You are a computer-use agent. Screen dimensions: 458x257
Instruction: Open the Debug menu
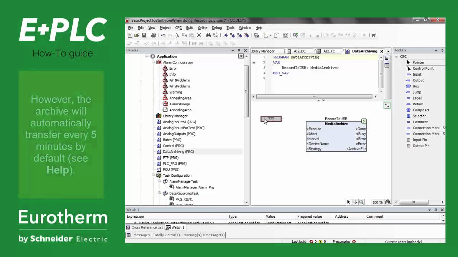click(217, 28)
